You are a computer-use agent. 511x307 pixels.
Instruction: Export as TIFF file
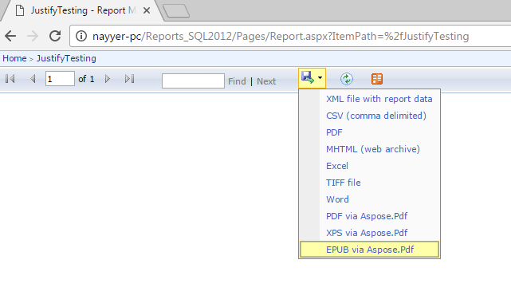click(343, 183)
